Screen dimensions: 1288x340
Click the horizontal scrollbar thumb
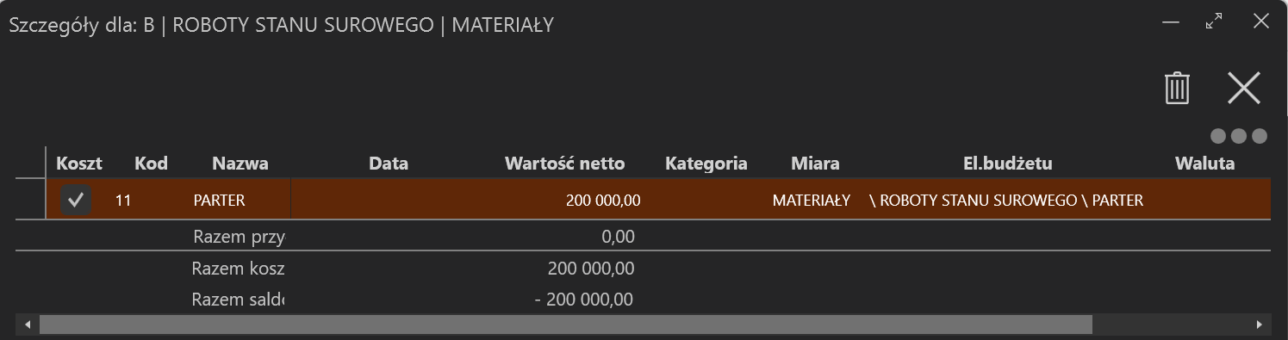tap(565, 325)
